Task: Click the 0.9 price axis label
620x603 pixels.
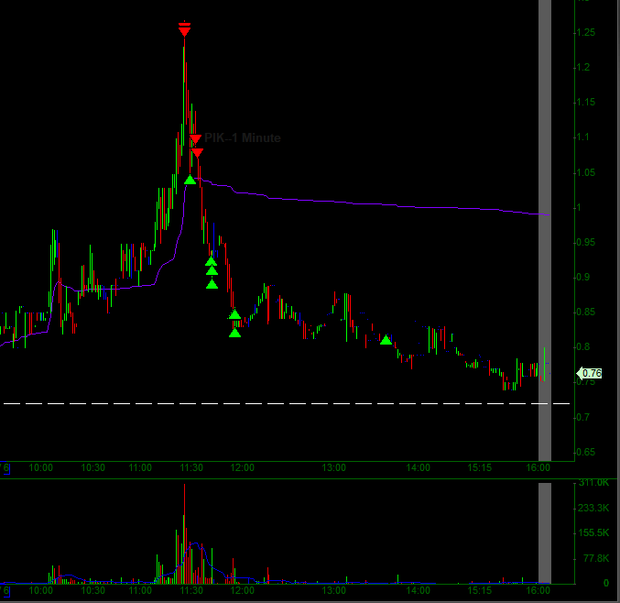Action: tap(583, 277)
